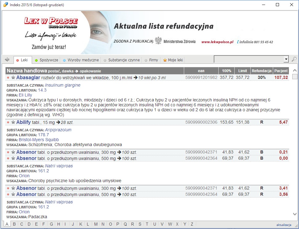The image size is (299, 229).
Task: Select letter P in the alphabet index
Action: (x=118, y=224)
